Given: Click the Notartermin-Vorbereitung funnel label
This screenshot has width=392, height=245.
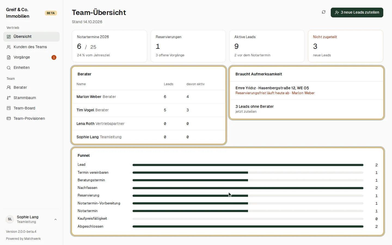Looking at the screenshot, I should [99, 203].
